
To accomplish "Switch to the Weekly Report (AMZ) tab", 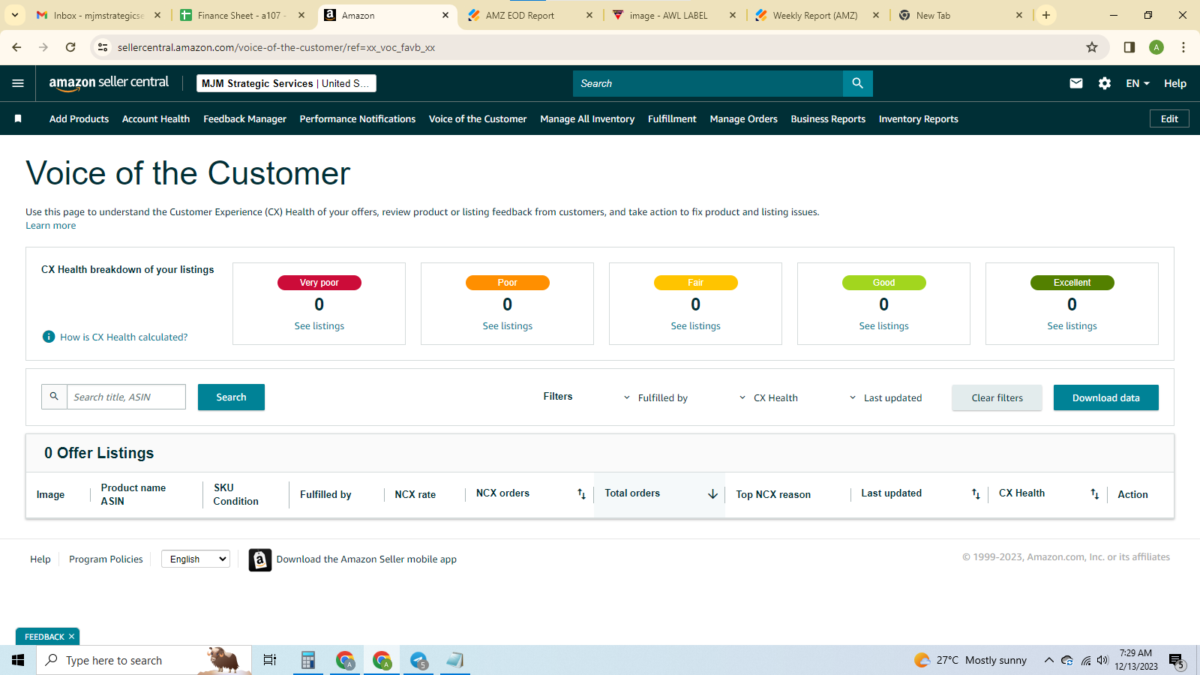I will 817,15.
